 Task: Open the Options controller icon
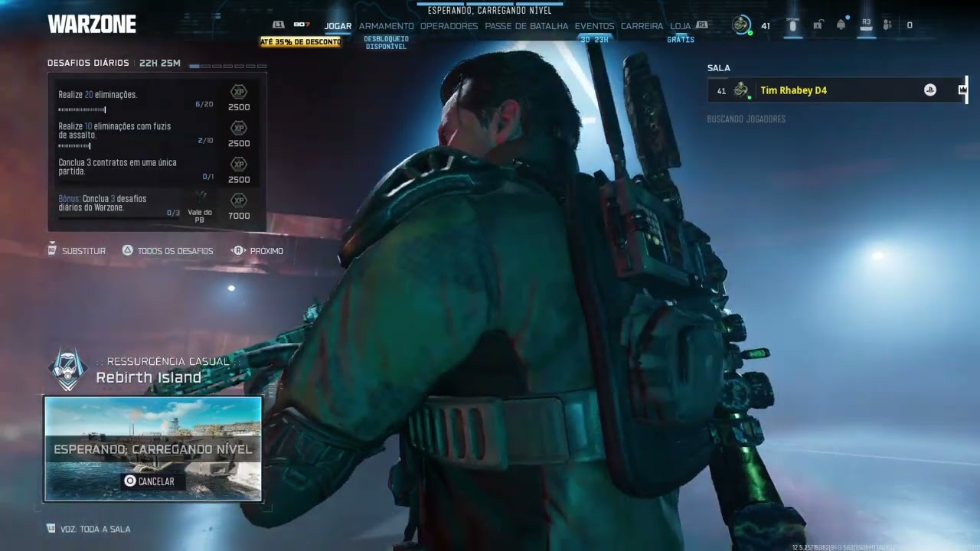pos(792,25)
